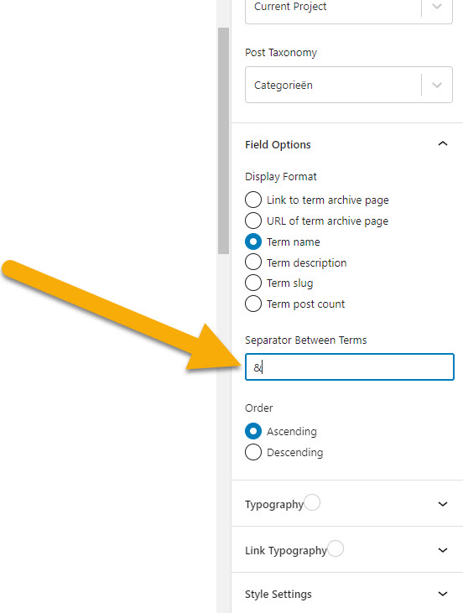Click the circle indicator next to Typography

click(x=312, y=502)
